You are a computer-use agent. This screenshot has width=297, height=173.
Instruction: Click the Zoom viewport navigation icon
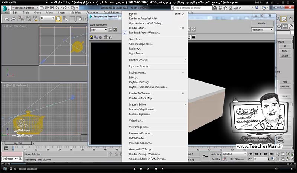[x=278, y=154]
